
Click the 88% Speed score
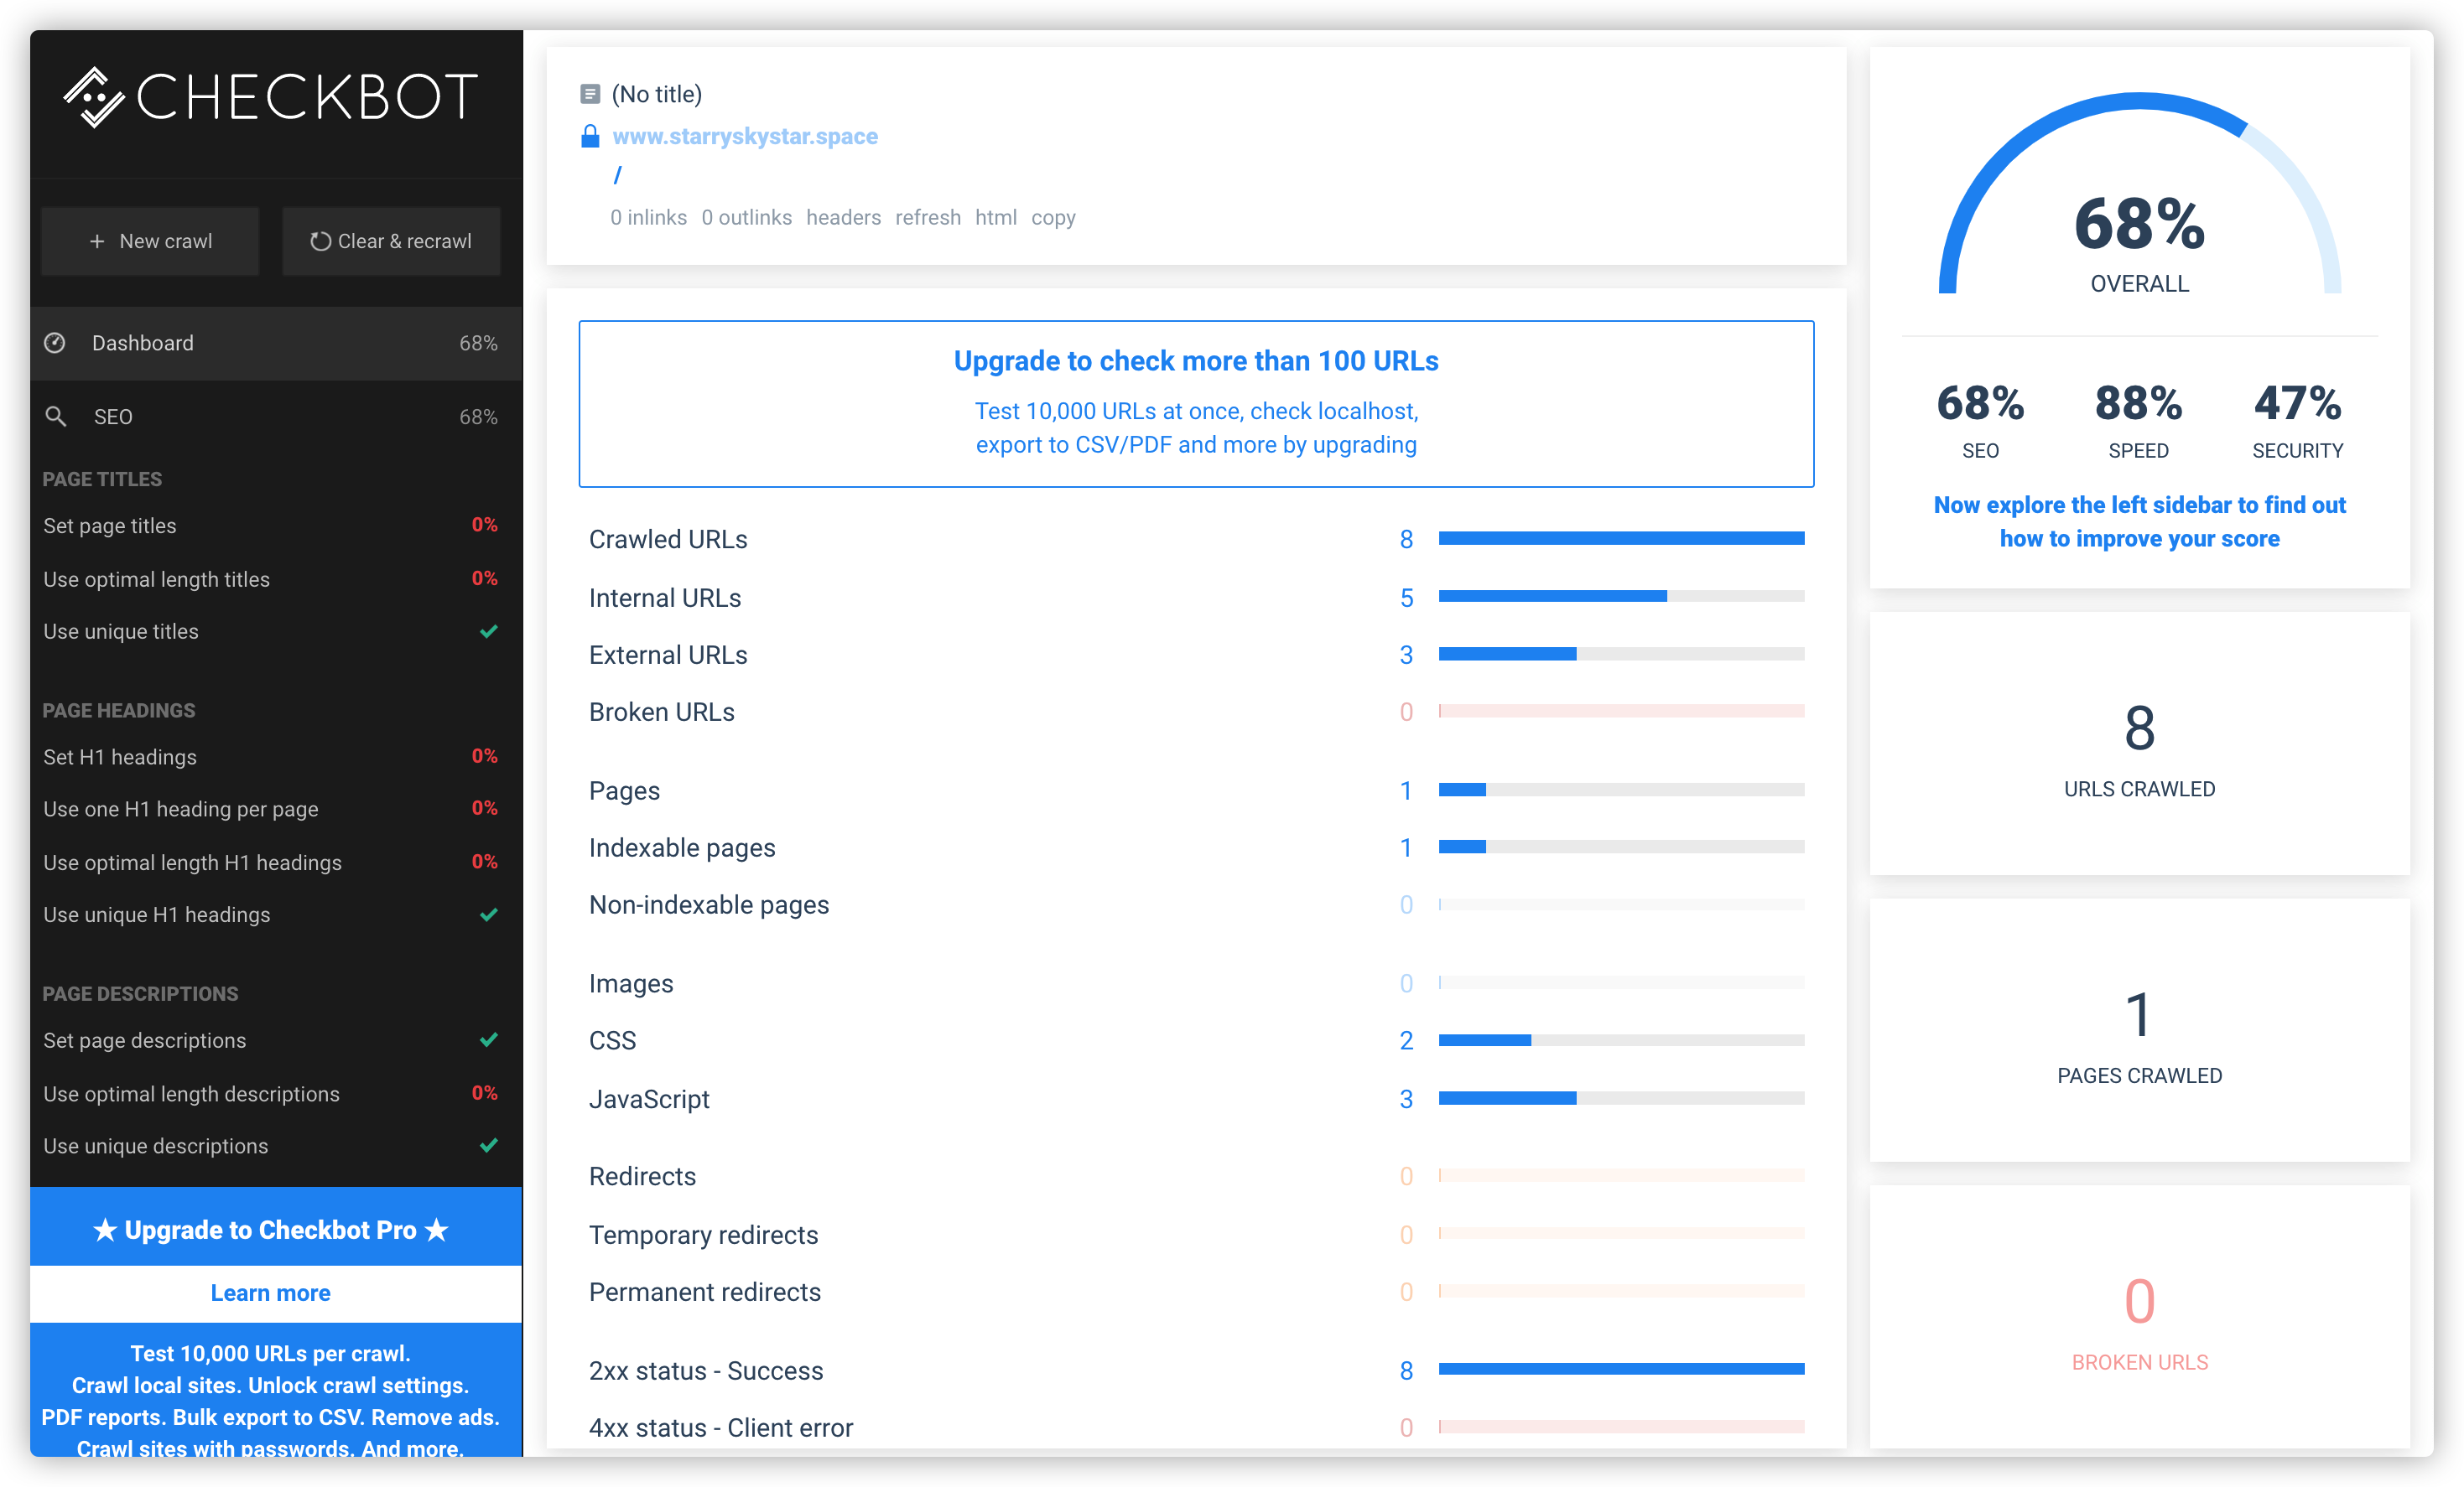[x=2138, y=420]
